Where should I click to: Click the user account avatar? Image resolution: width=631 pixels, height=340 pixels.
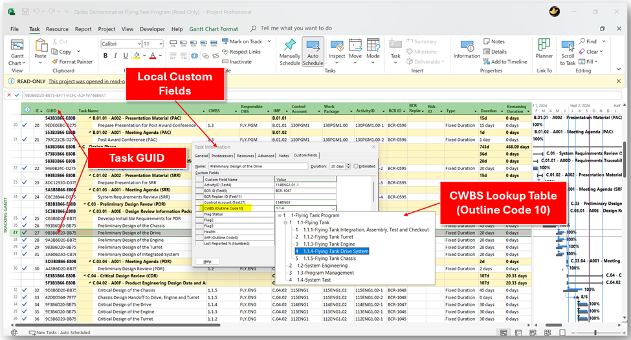[x=555, y=12]
